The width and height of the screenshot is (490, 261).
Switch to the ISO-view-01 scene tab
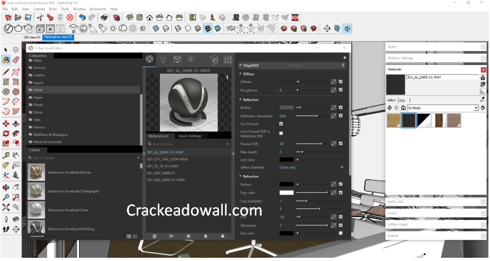pos(32,37)
